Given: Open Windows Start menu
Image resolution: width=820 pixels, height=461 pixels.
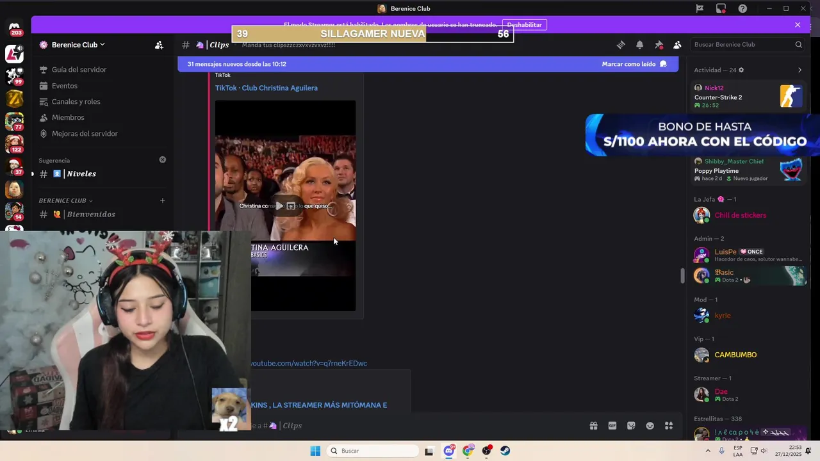Looking at the screenshot, I should tap(315, 451).
